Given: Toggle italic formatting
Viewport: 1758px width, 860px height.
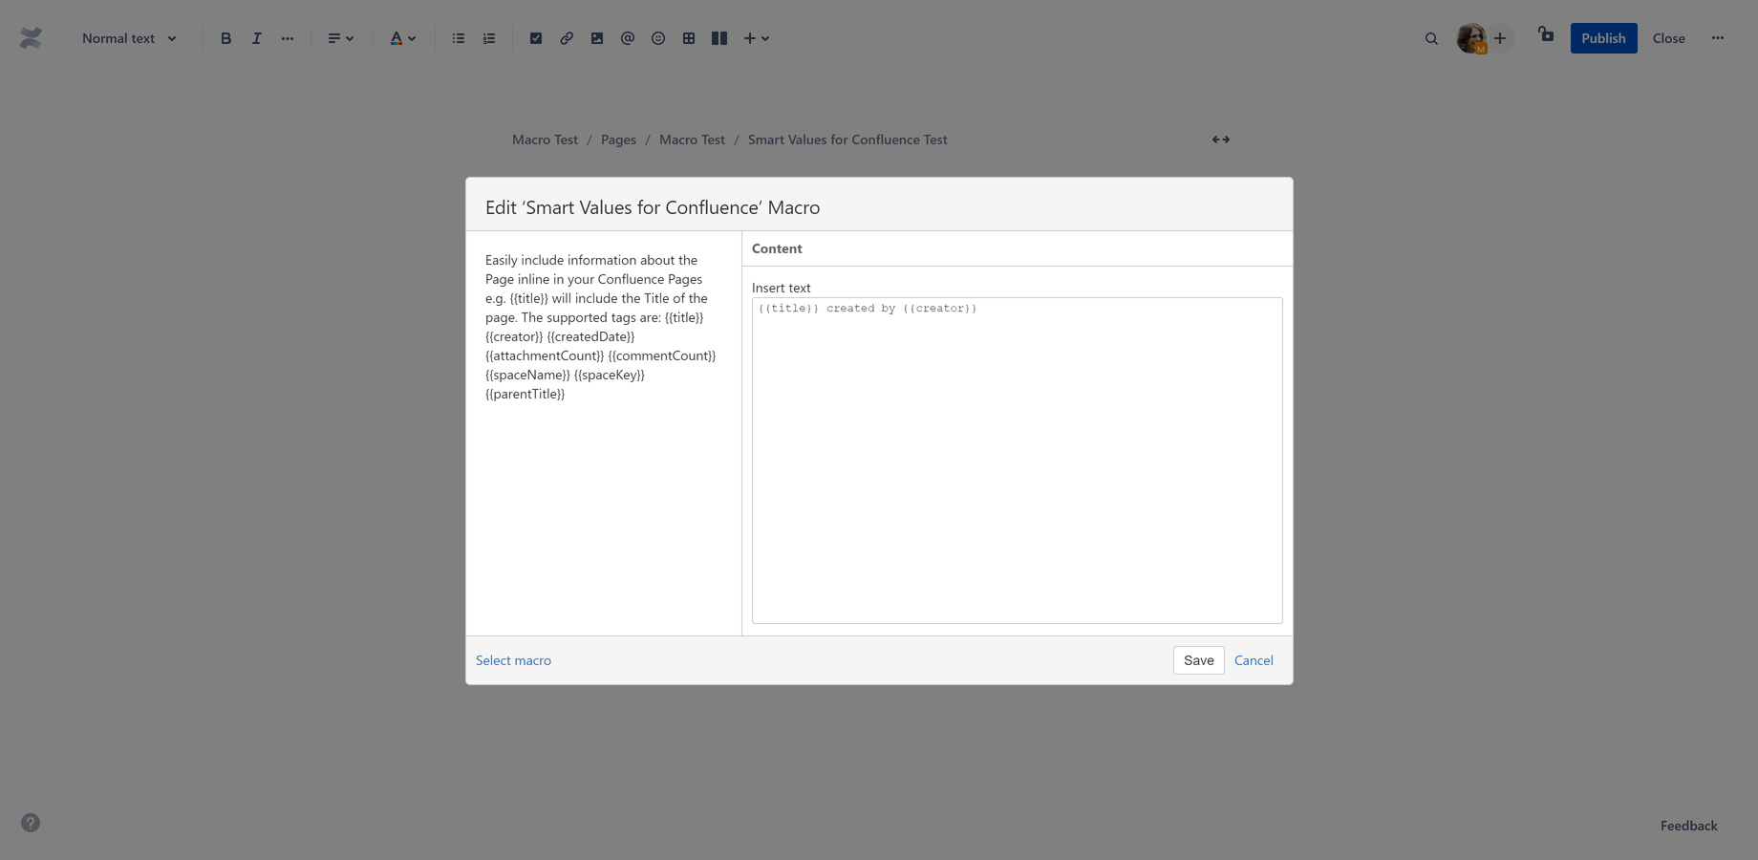Looking at the screenshot, I should (x=256, y=38).
